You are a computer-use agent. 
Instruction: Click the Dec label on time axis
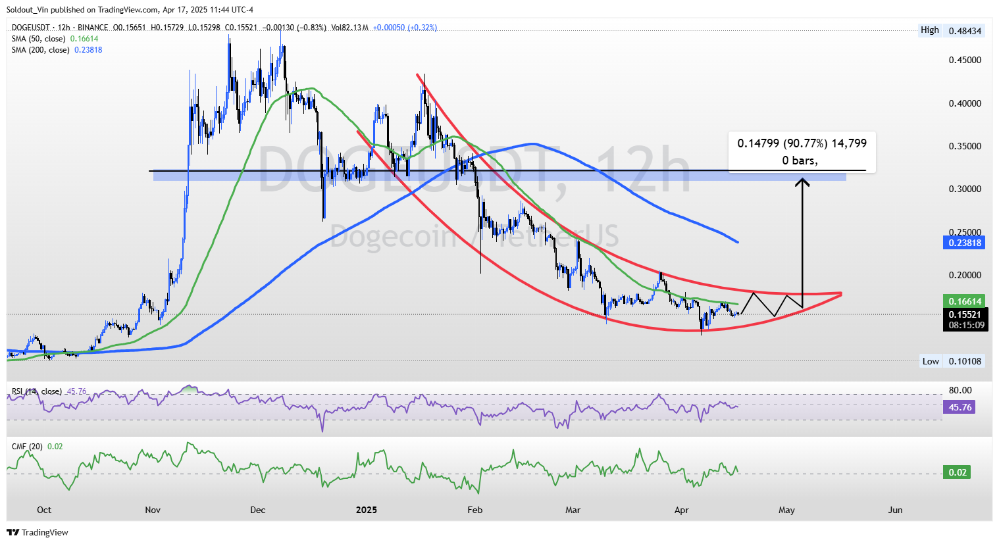[258, 510]
